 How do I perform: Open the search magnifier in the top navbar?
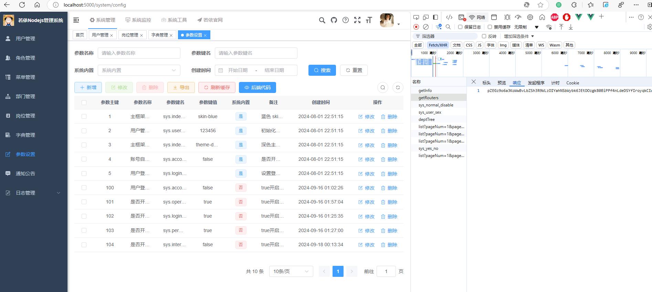click(322, 20)
